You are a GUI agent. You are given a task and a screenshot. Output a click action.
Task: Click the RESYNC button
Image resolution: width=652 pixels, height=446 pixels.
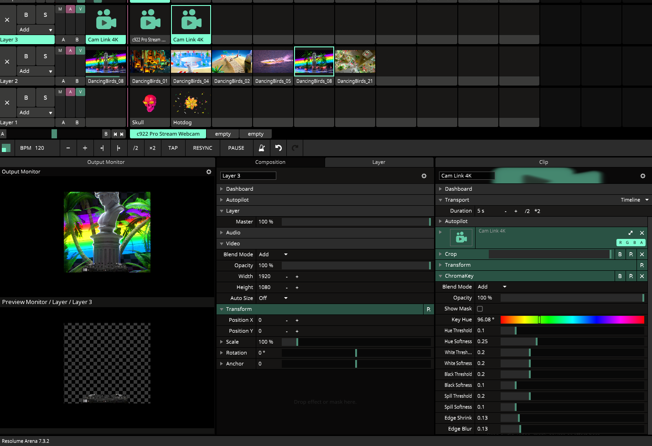pyautogui.click(x=202, y=148)
